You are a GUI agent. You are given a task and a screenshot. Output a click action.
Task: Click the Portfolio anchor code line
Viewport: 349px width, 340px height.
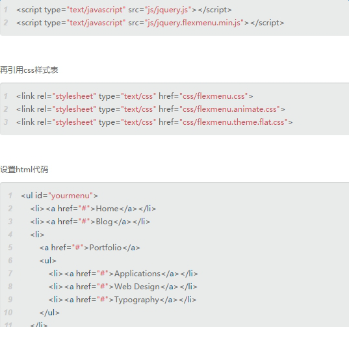coord(90,248)
